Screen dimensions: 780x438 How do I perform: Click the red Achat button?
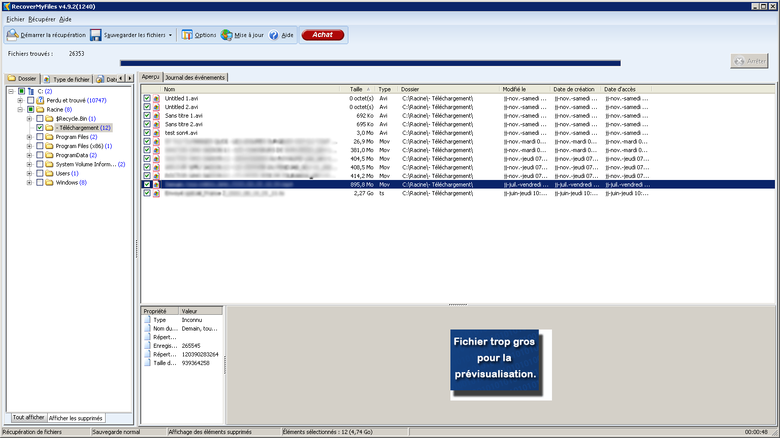point(323,35)
